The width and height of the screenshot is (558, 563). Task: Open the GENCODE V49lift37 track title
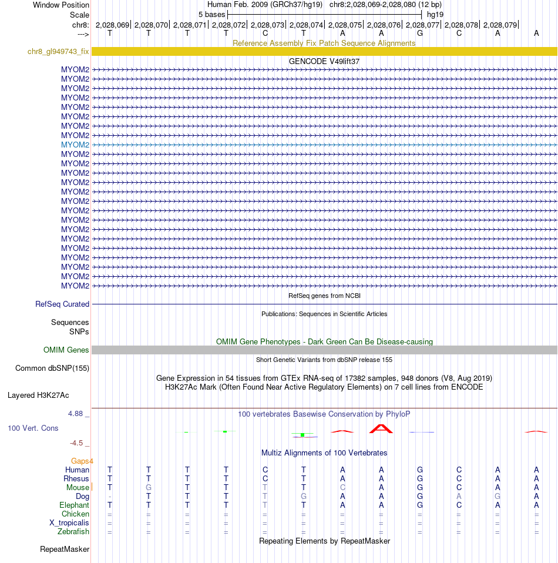pyautogui.click(x=324, y=61)
